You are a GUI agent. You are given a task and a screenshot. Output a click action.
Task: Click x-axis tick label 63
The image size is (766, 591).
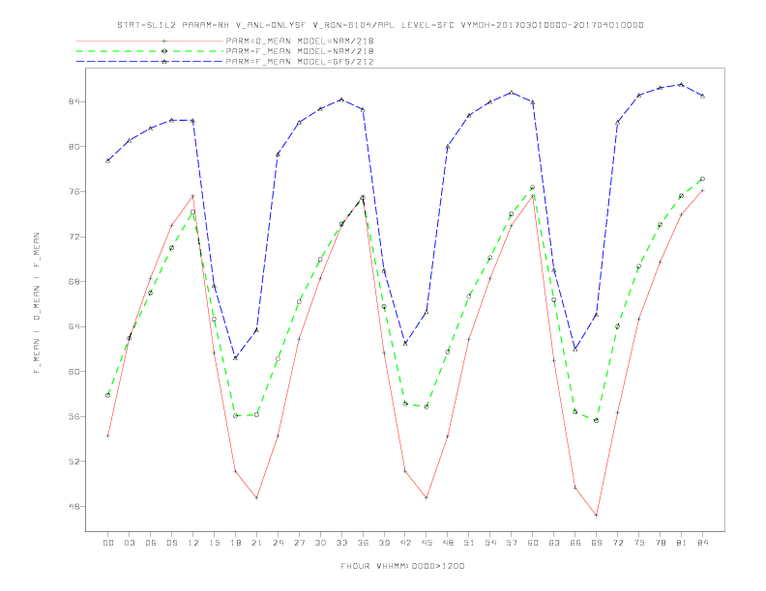point(554,543)
